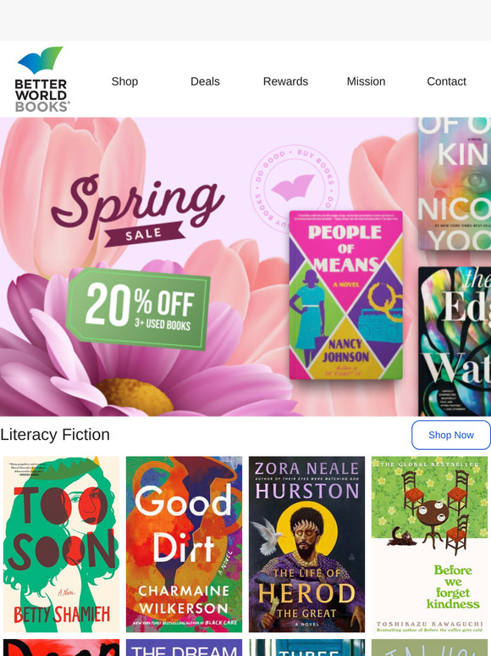Select The Life of Herod the Great
Image resolution: width=491 pixels, height=656 pixels.
(x=306, y=544)
